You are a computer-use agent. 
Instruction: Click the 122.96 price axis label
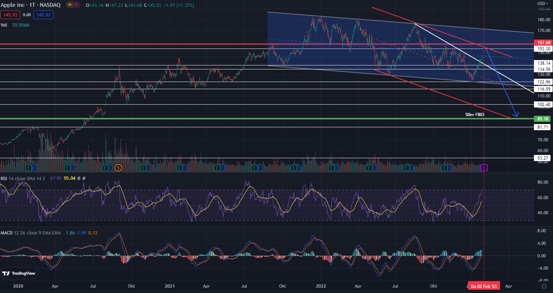pyautogui.click(x=543, y=82)
